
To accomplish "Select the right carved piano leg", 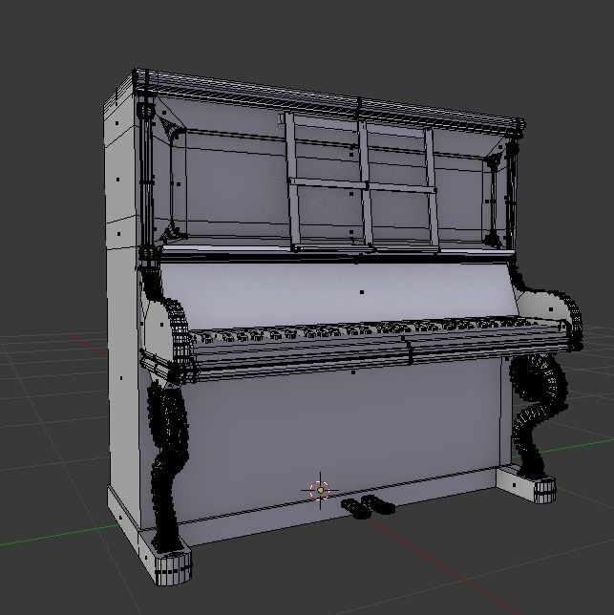I will click(538, 415).
